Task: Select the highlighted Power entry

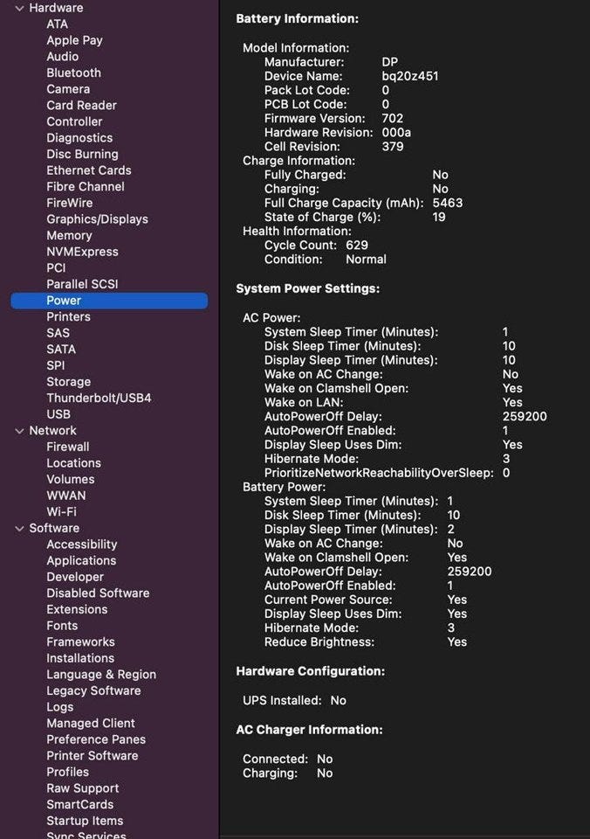Action: [64, 301]
